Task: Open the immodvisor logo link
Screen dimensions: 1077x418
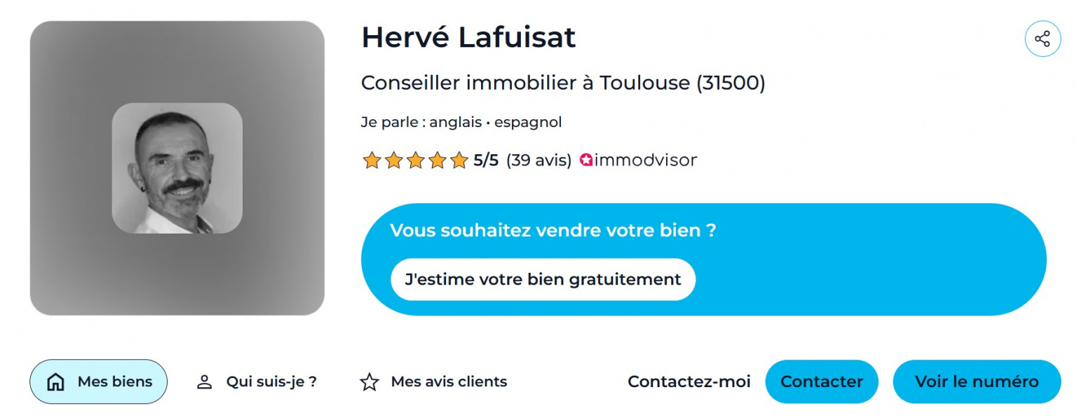Action: click(637, 160)
